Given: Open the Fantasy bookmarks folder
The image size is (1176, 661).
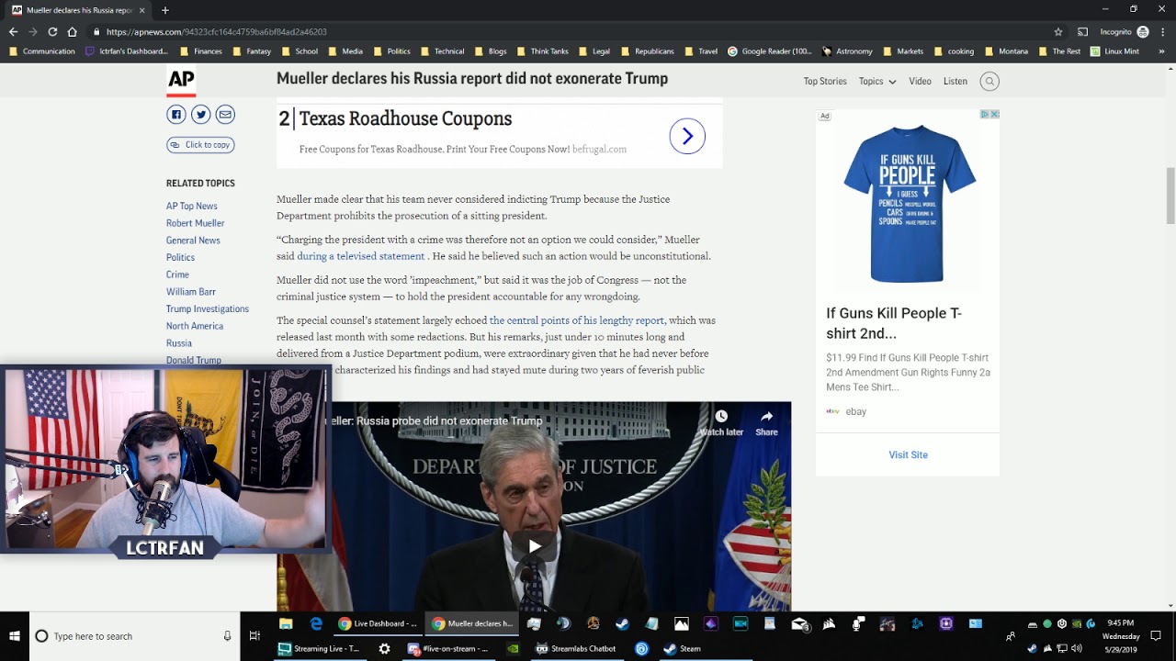Looking at the screenshot, I should (252, 51).
